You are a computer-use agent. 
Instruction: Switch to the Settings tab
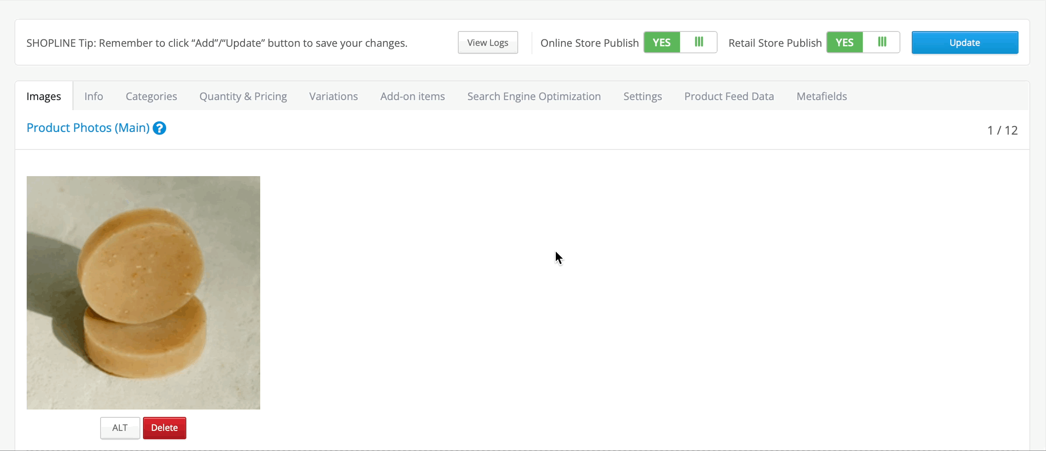point(642,96)
